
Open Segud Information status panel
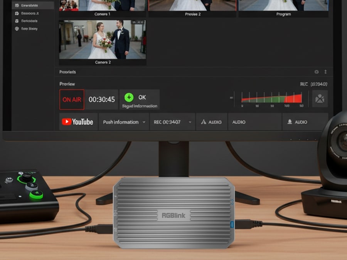(140, 99)
